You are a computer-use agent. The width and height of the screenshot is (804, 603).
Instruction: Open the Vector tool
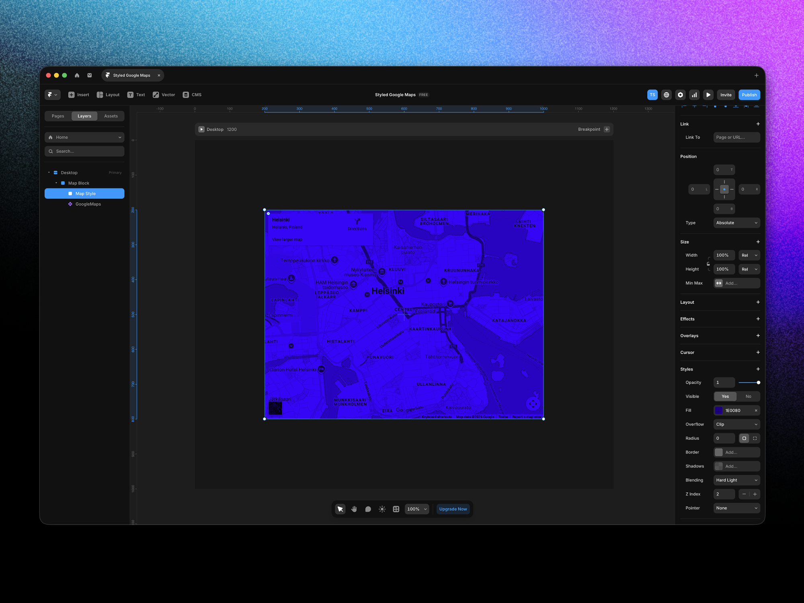164,94
